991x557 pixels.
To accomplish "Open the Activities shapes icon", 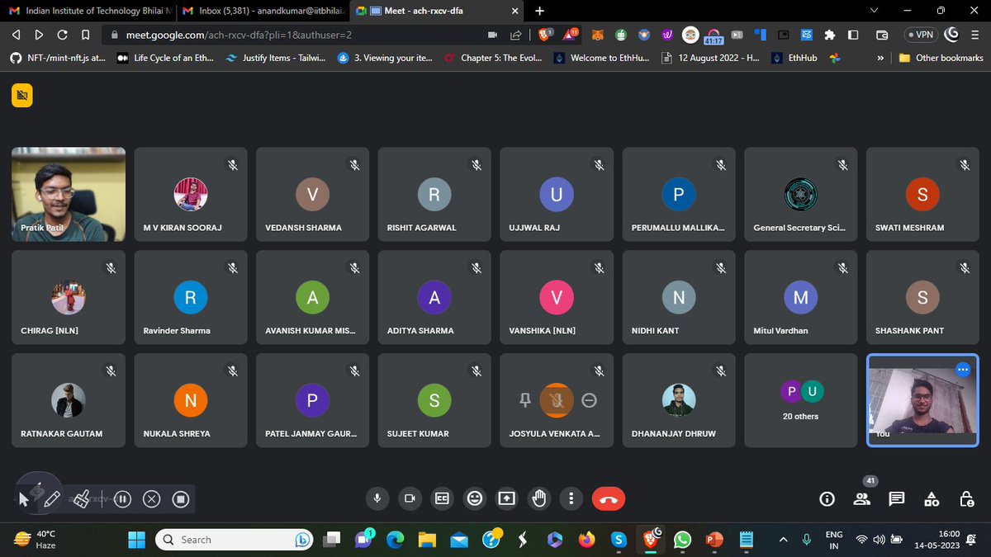I will pos(932,499).
